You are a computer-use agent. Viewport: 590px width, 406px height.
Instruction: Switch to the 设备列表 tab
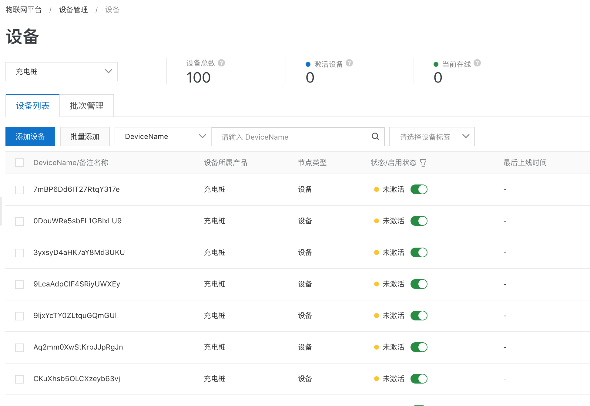[33, 106]
